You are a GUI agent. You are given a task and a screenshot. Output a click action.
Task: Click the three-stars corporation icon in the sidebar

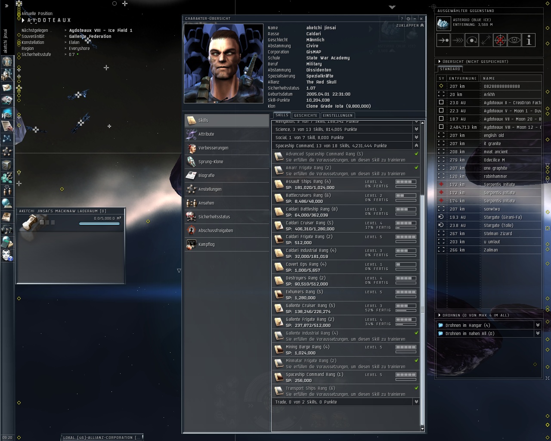pyautogui.click(x=7, y=152)
